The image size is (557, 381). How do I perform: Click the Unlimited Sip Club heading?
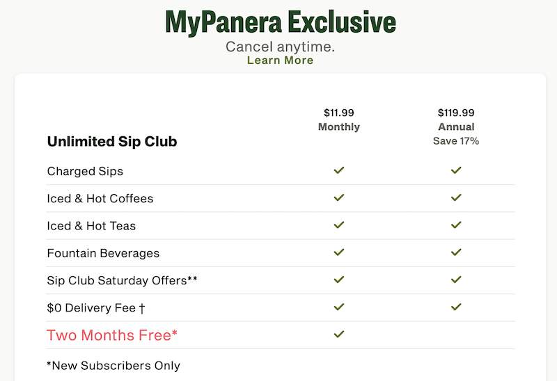[x=112, y=142]
